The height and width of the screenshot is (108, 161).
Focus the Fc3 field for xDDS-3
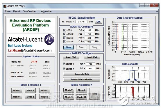(x=89, y=38)
